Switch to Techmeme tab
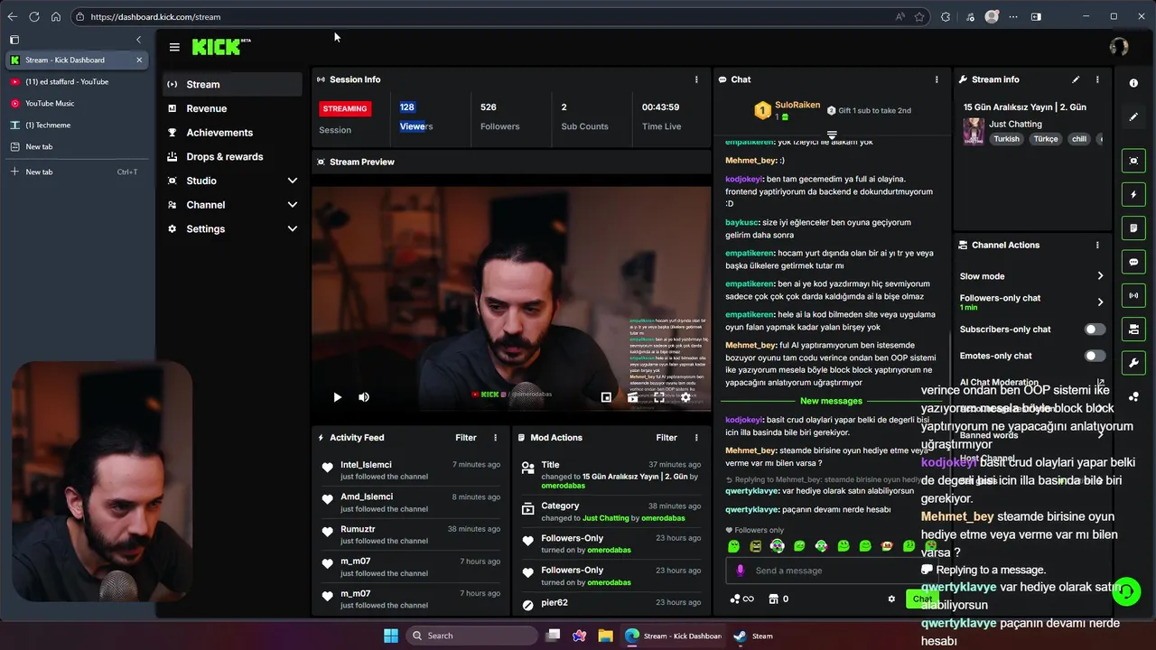1156x650 pixels. pos(76,125)
